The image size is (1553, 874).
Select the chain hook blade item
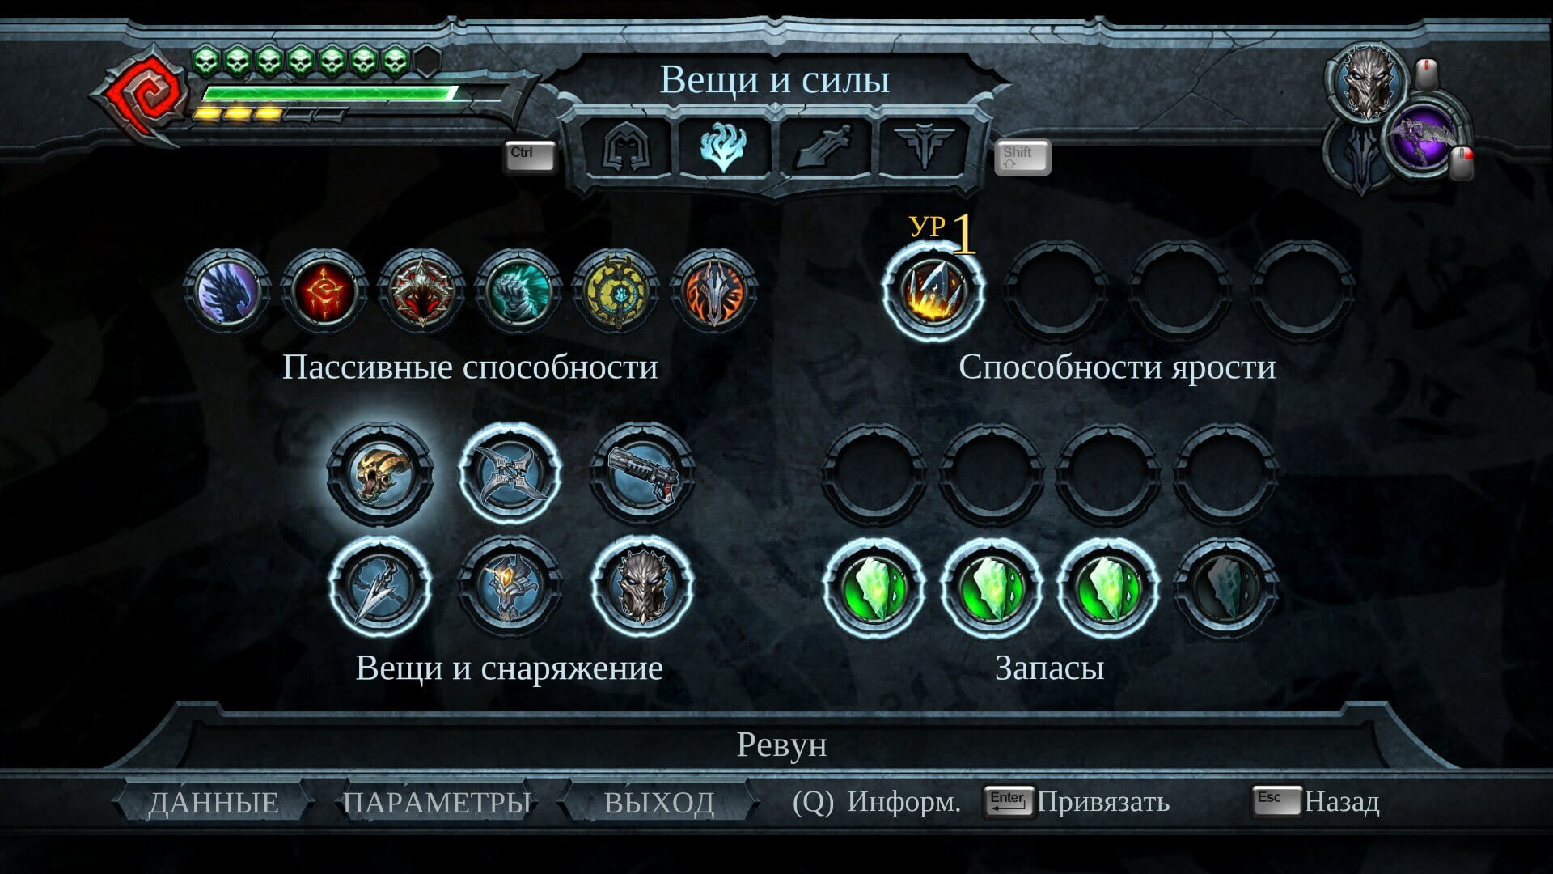point(380,586)
